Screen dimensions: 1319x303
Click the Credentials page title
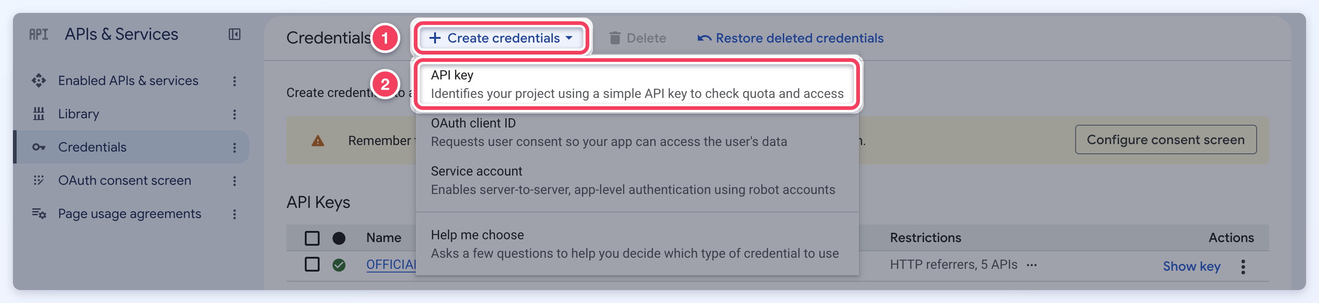328,38
